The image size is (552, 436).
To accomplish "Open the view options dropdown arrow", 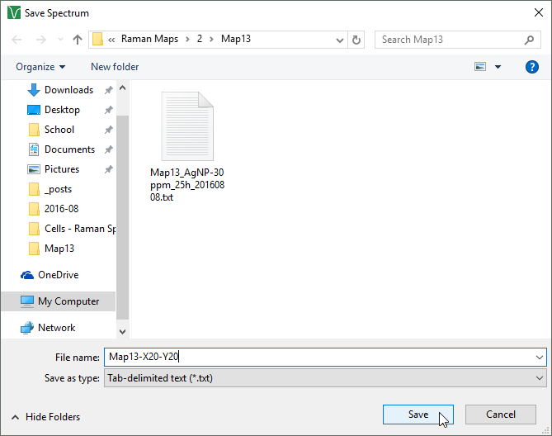I will [498, 67].
